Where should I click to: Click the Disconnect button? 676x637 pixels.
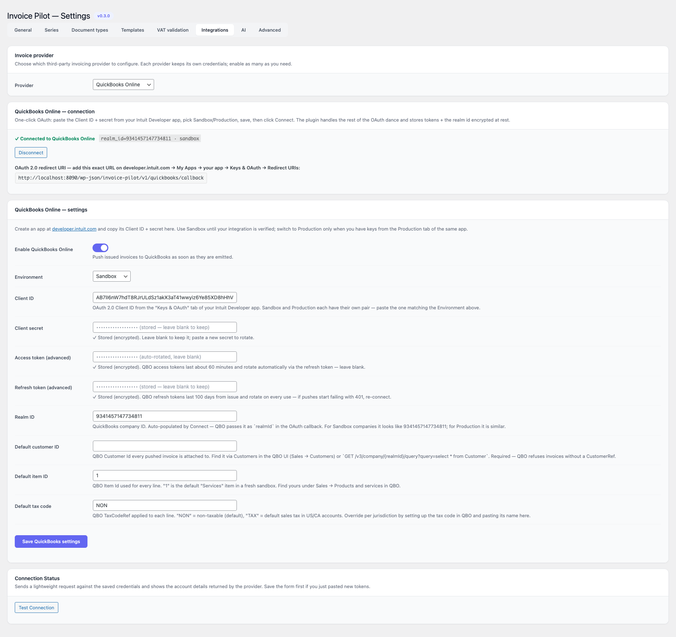pos(31,153)
